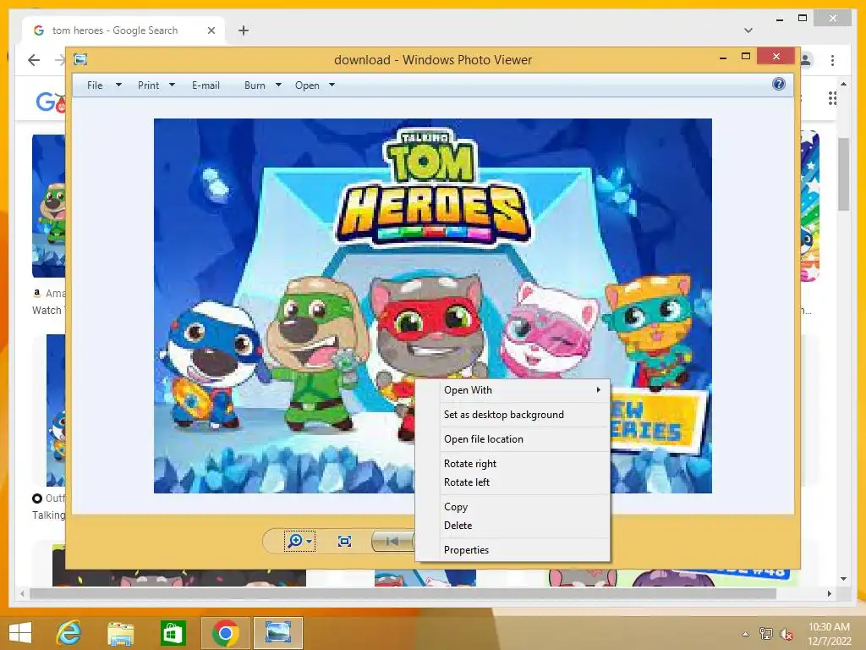Choose Open file location

pos(512,439)
